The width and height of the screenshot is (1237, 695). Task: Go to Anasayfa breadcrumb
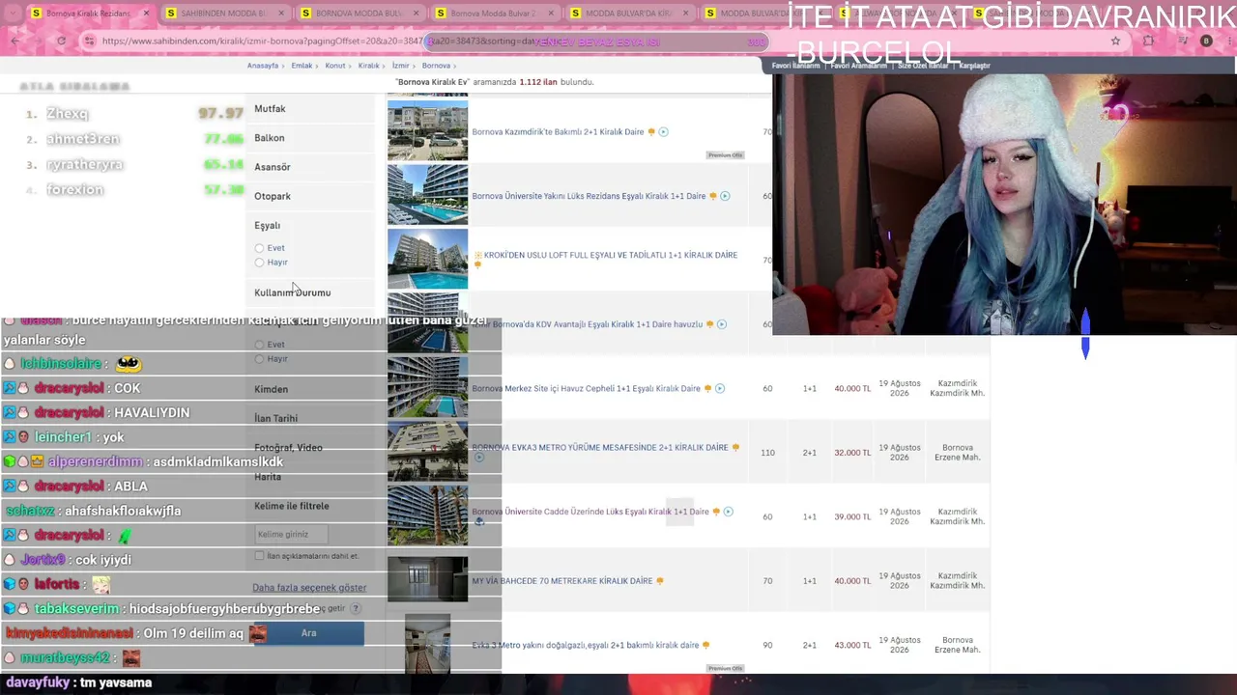click(263, 66)
